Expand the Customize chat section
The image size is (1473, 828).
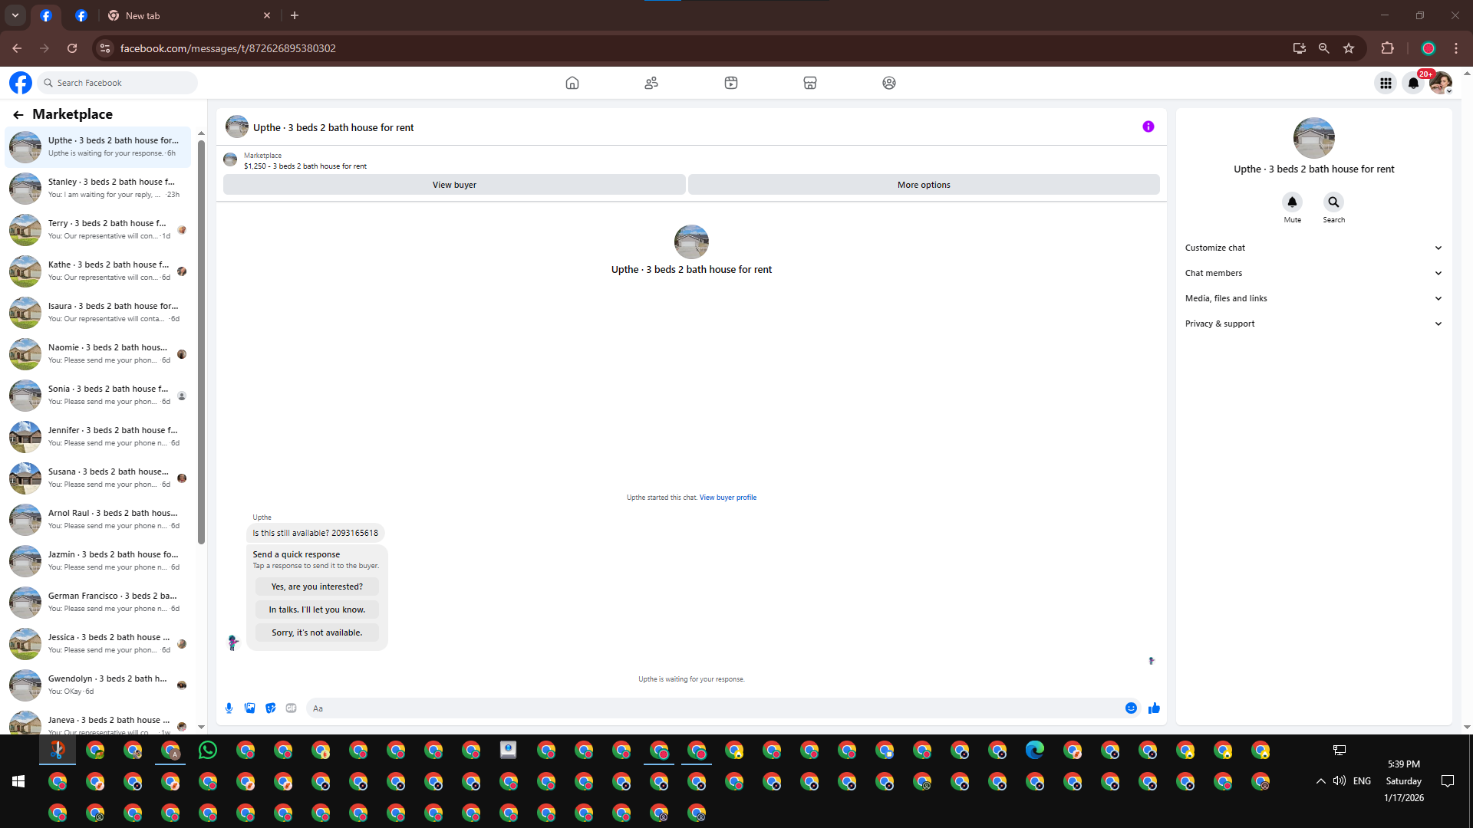[x=1313, y=248]
